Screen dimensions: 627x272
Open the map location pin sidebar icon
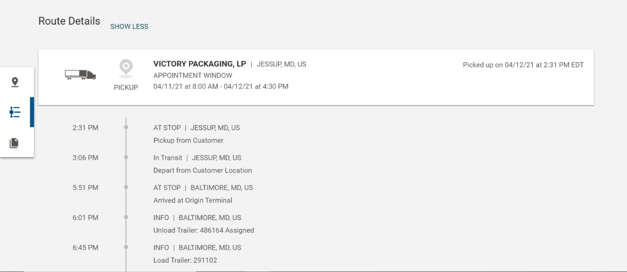tap(15, 82)
